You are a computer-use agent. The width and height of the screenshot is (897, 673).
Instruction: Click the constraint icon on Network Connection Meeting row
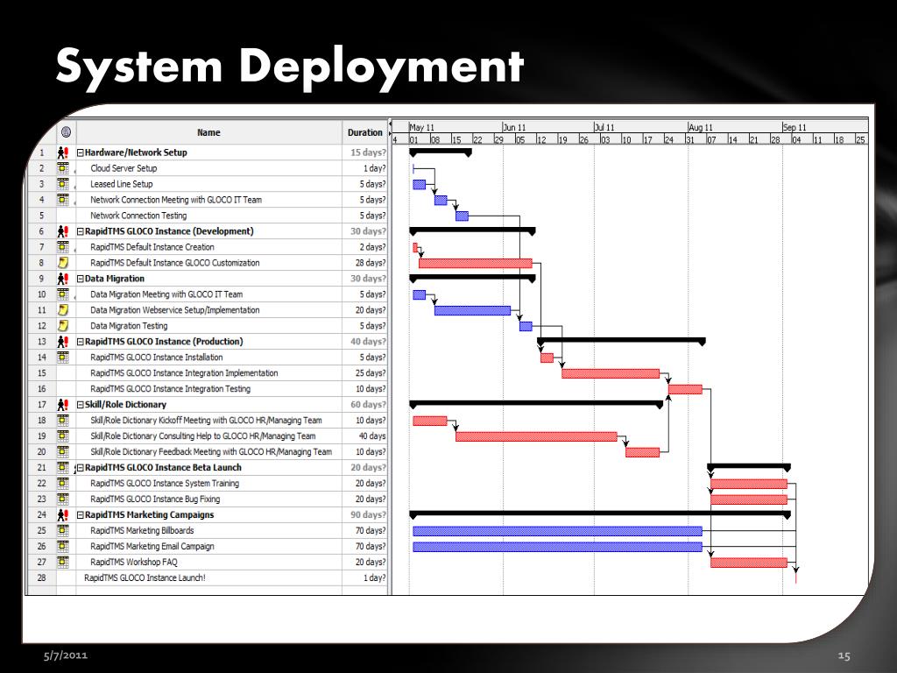[63, 200]
